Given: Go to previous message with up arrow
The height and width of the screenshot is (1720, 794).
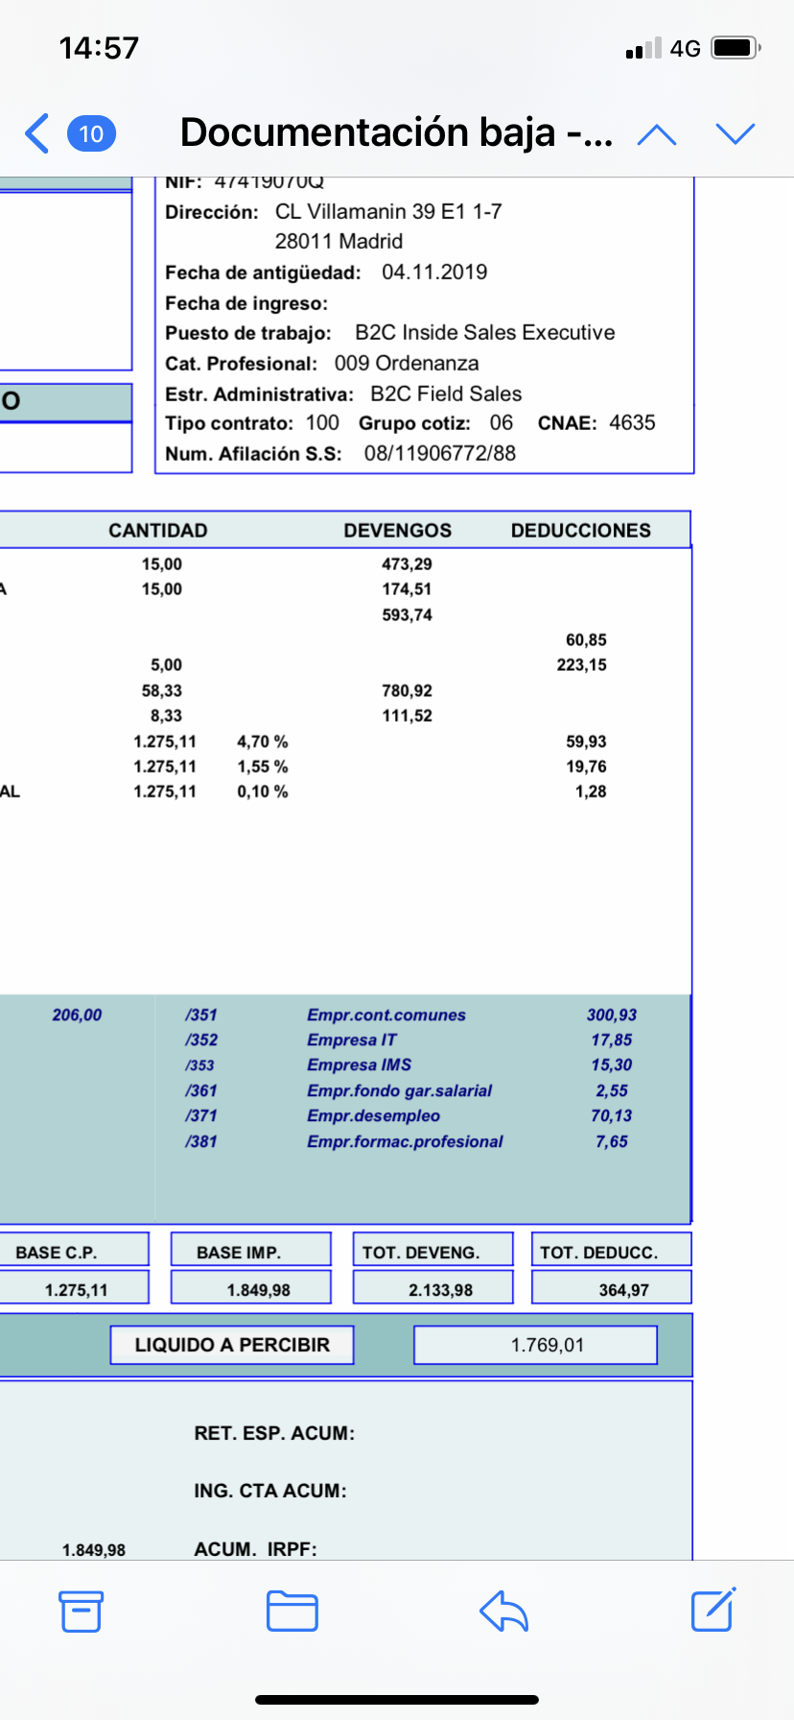Looking at the screenshot, I should 657,134.
